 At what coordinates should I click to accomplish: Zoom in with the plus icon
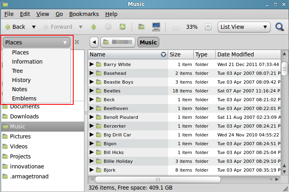pos(208,27)
